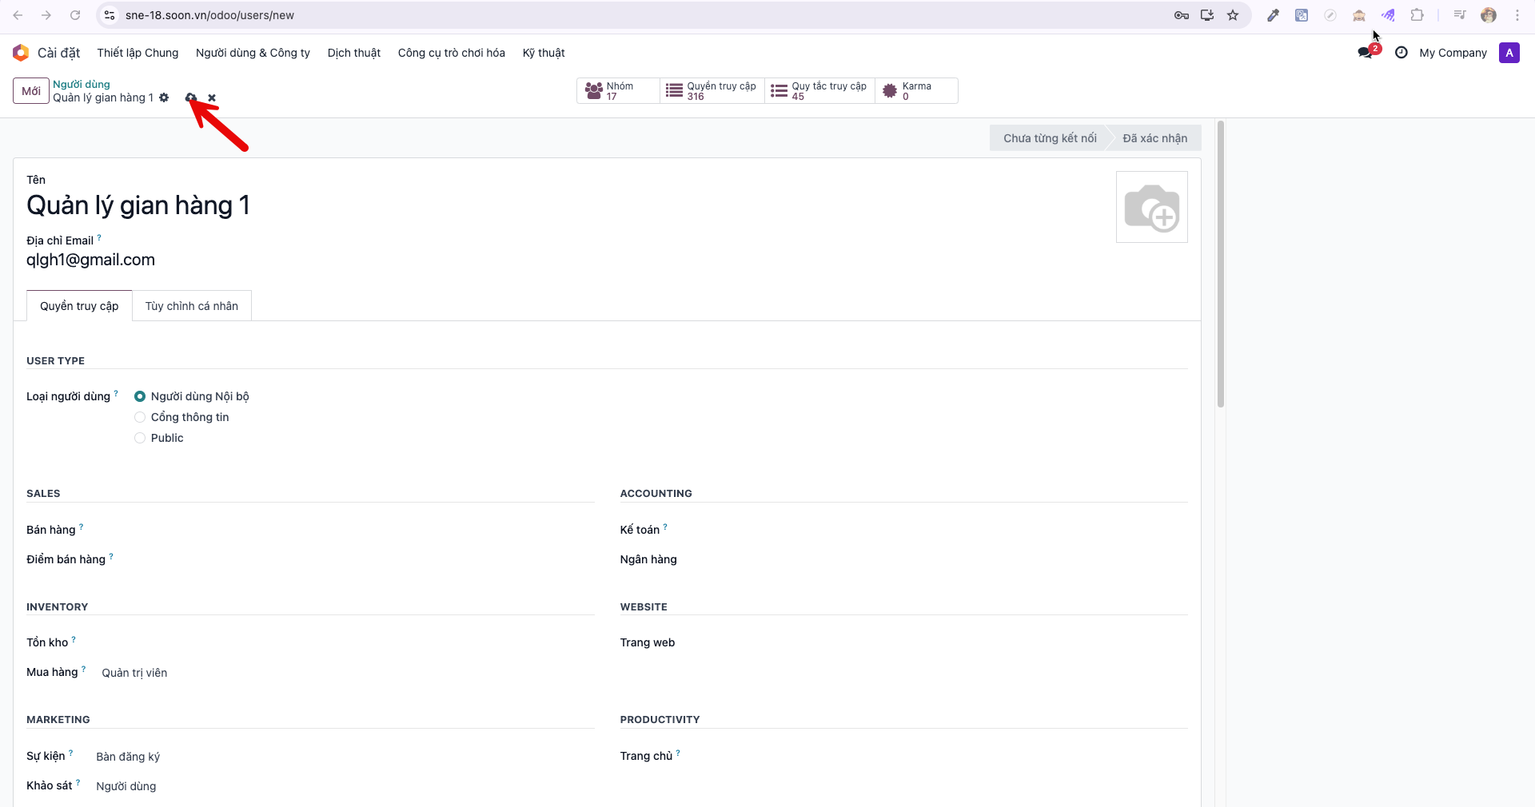Image resolution: width=1535 pixels, height=807 pixels.
Task: Reload the page
Action: tap(75, 15)
